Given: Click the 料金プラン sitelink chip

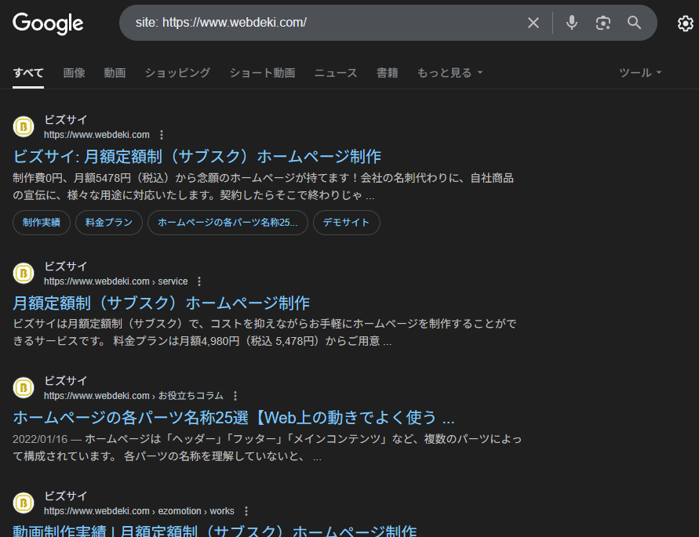Looking at the screenshot, I should [x=109, y=223].
